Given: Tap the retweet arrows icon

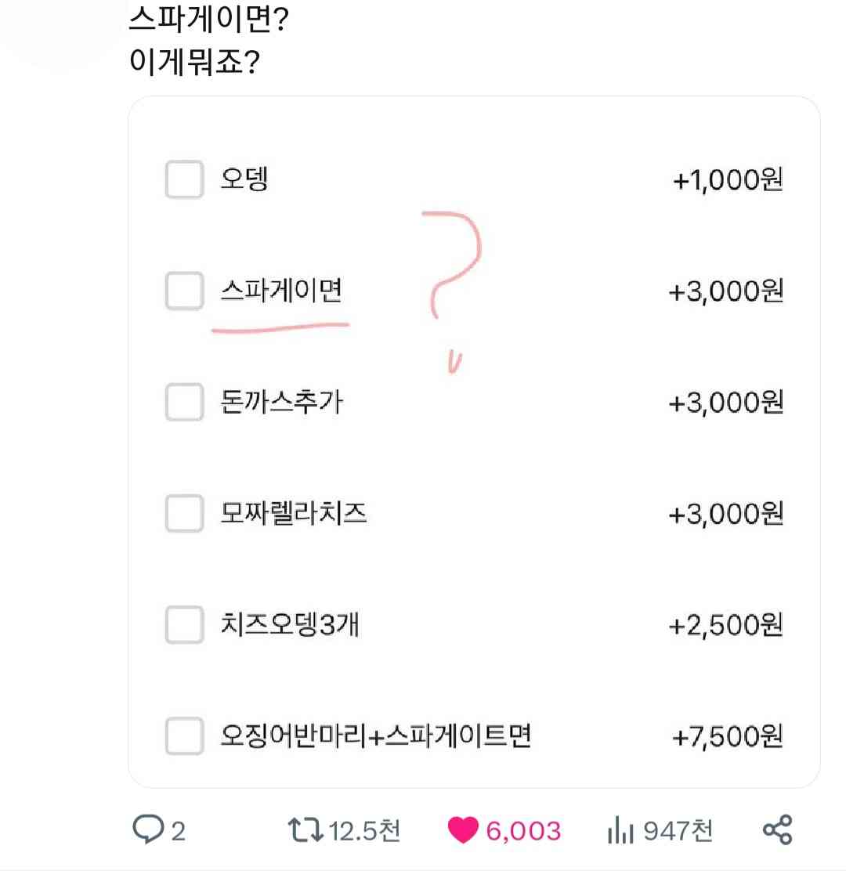Looking at the screenshot, I should [305, 830].
